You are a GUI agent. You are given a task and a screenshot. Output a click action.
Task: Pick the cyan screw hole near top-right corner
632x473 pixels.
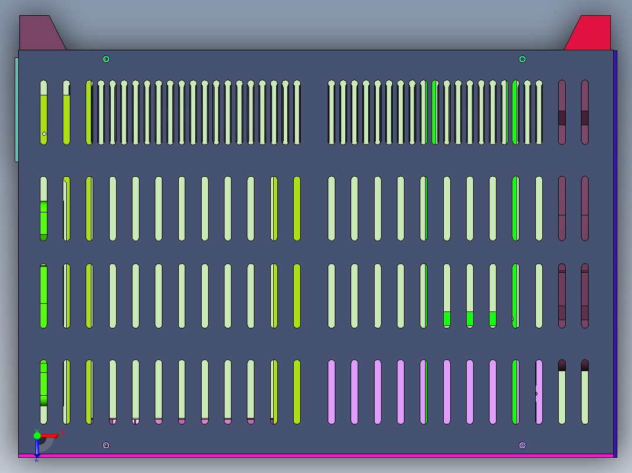[522, 59]
